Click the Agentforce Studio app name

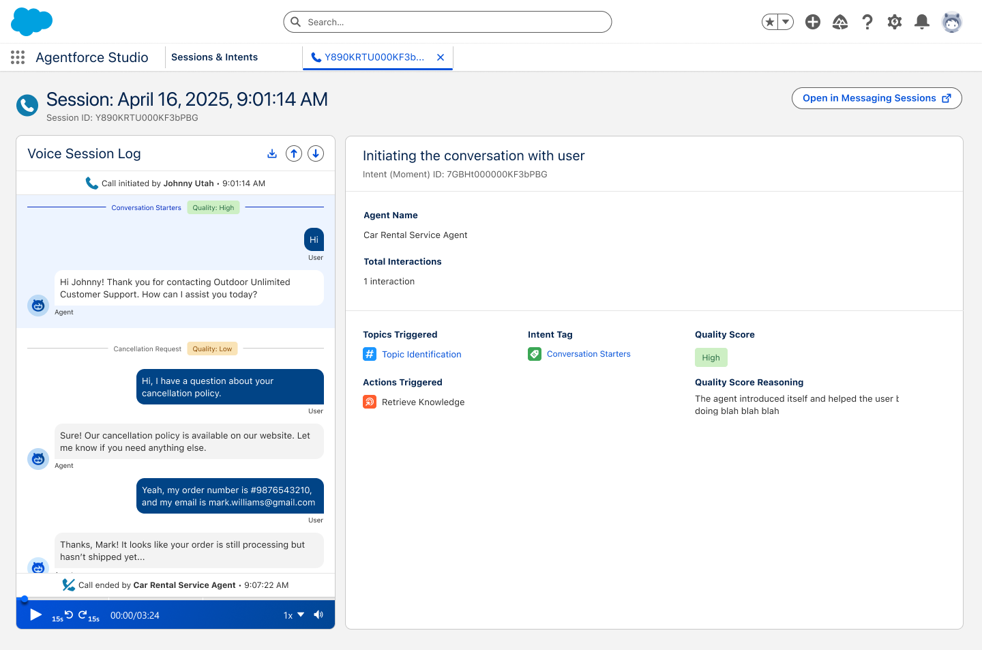click(x=92, y=57)
